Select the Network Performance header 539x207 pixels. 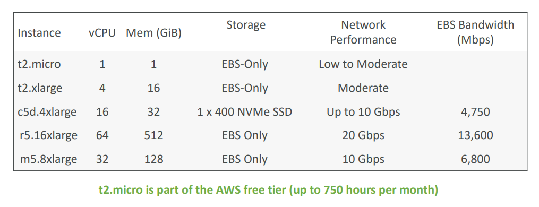pos(363,32)
